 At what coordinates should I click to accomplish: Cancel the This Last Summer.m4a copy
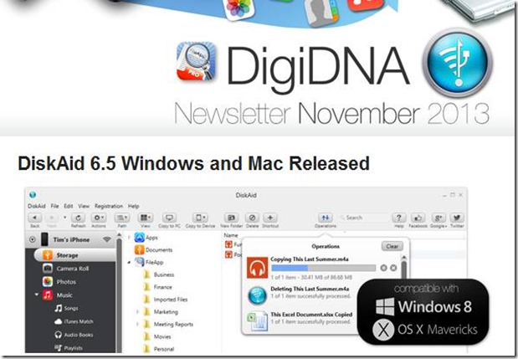pyautogui.click(x=393, y=268)
